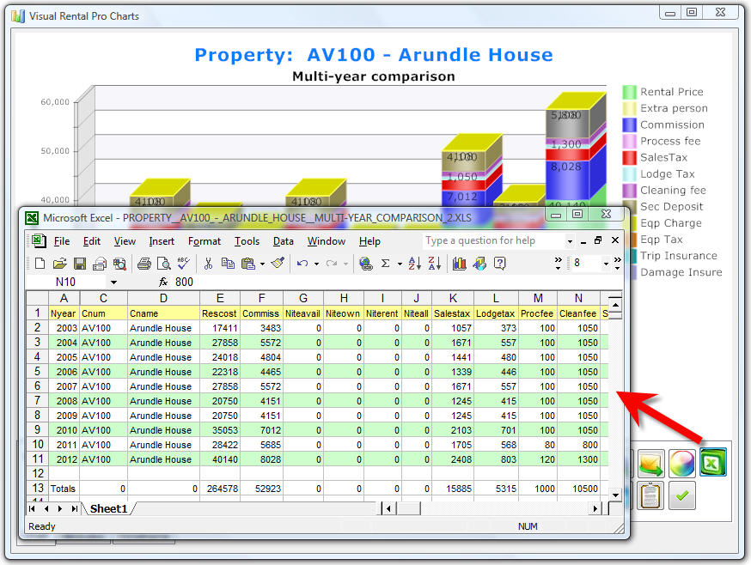Expand the font size 8 dropdown
751x565 pixels.
[x=606, y=264]
